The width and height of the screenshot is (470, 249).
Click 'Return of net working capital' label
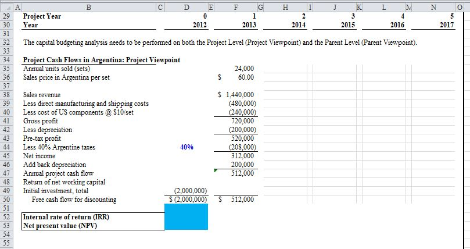click(64, 182)
